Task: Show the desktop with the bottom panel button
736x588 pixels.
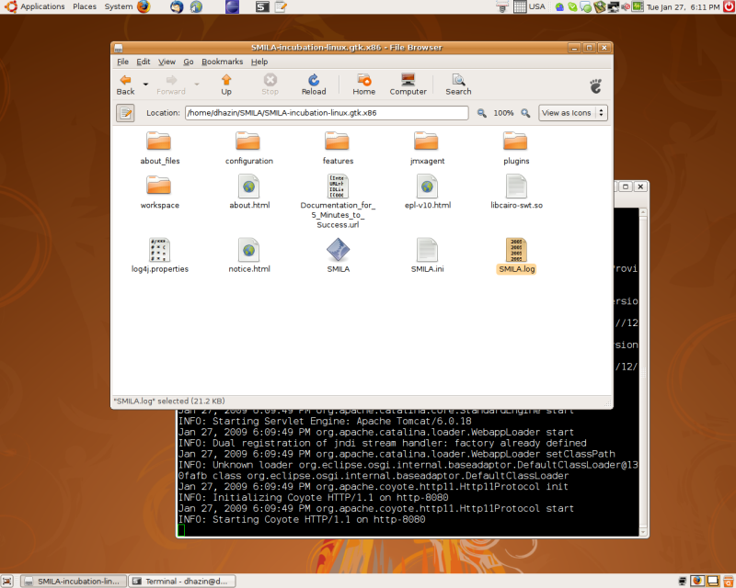Action: coord(7,582)
